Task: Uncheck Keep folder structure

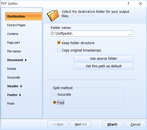Action: (x=59, y=43)
